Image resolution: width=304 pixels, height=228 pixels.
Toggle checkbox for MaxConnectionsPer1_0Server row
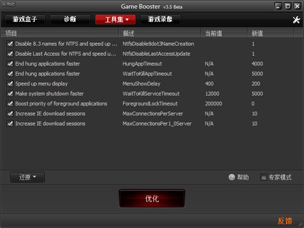tap(10, 124)
